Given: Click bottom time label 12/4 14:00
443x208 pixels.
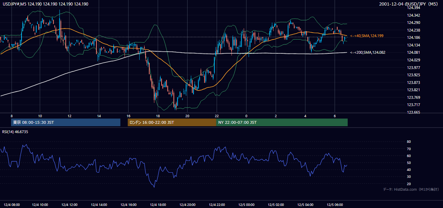Looking at the screenshot, I should click(100, 205).
